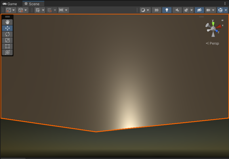Image resolution: width=229 pixels, height=159 pixels.
Task: Toggle scene audio mute button
Action: pos(177,10)
